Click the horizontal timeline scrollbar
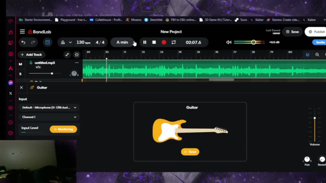Screen dimensions: 326x183 (221, 80)
